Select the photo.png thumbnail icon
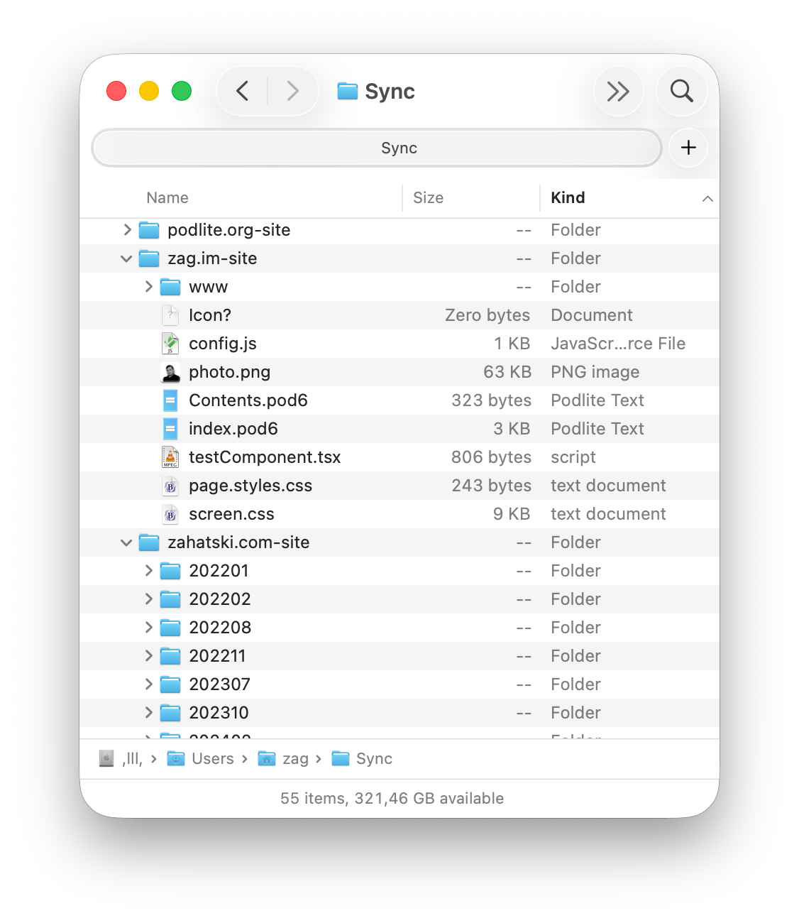The width and height of the screenshot is (799, 923). 170,372
